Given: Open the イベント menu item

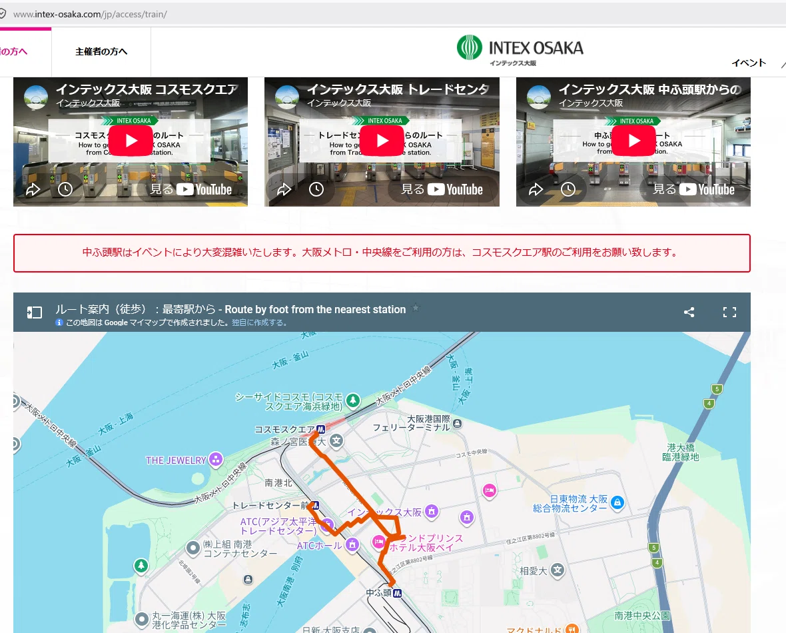Looking at the screenshot, I should pos(749,63).
